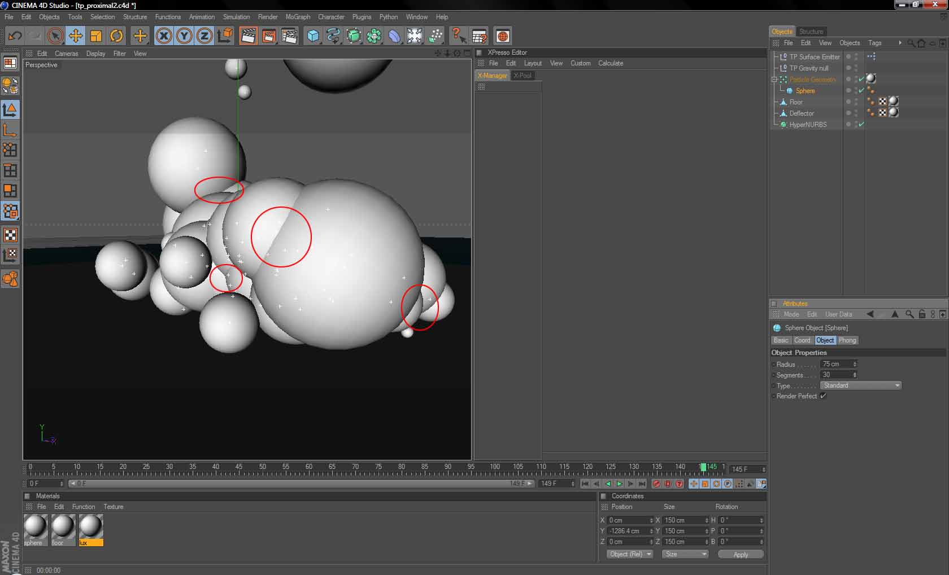Open the sphere Type dropdown
The height and width of the screenshot is (575, 949).
click(x=860, y=385)
